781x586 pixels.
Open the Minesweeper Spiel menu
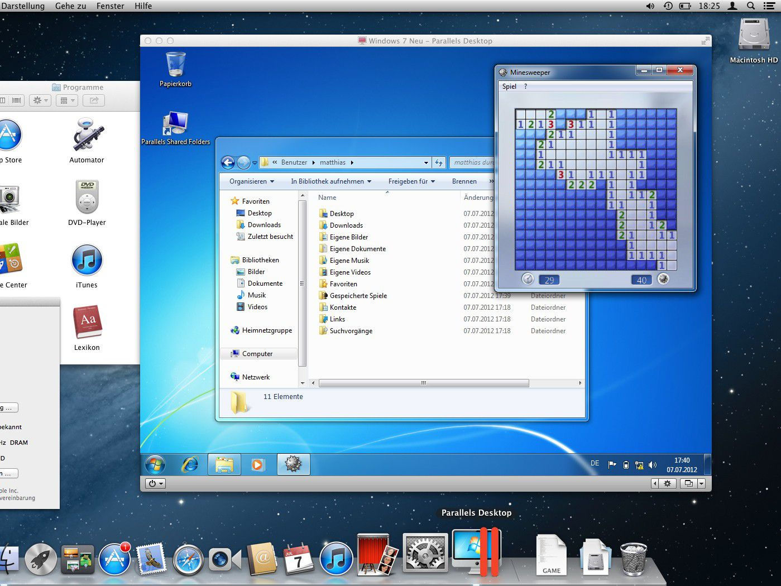tap(509, 87)
